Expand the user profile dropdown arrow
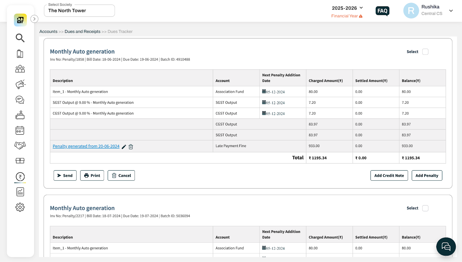 click(x=451, y=11)
